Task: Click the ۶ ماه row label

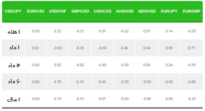Action: [14, 82]
